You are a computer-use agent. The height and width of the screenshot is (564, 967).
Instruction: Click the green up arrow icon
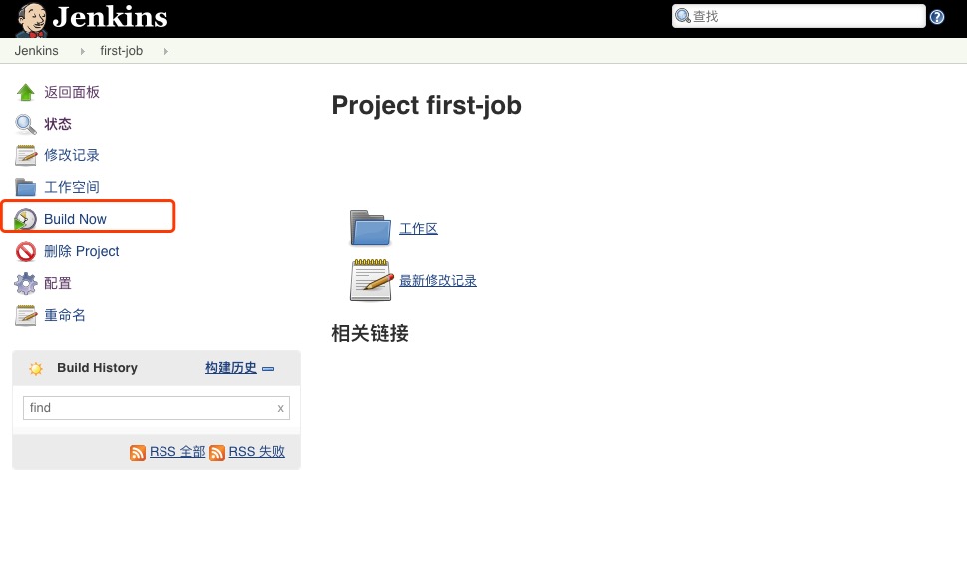point(25,92)
